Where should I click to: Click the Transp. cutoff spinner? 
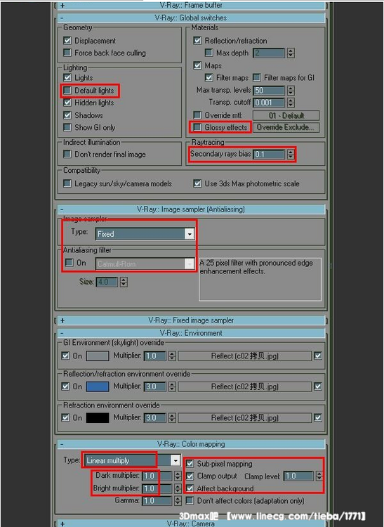point(291,103)
